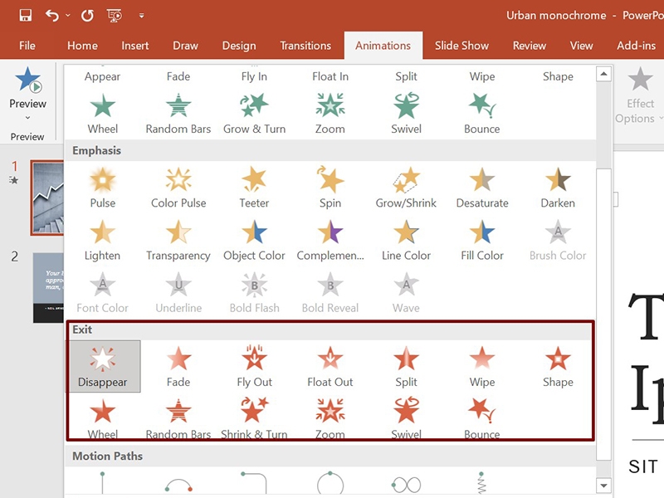Select slide 1 thumbnail
664x498 pixels.
click(47, 198)
